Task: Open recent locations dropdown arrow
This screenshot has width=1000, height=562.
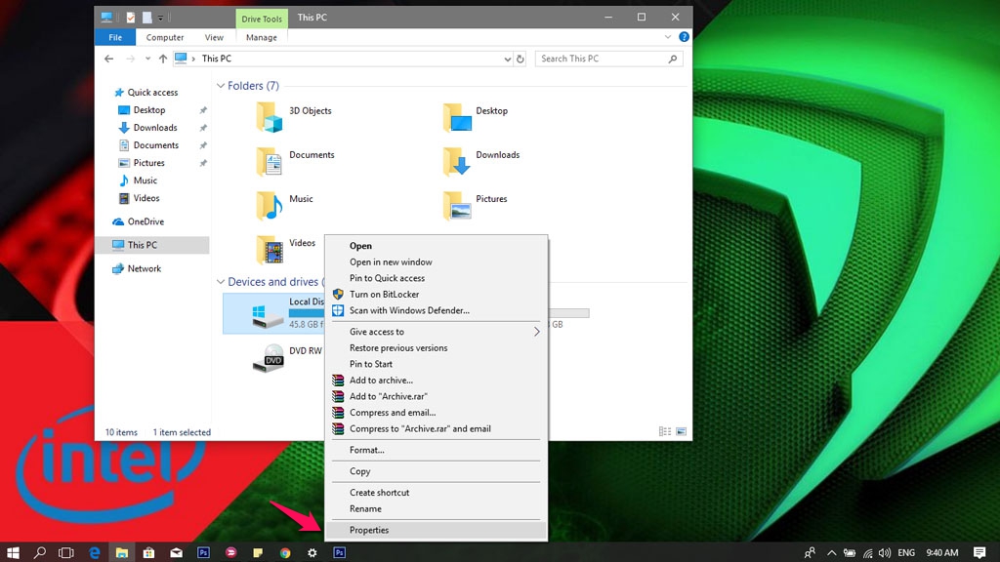Action: point(147,59)
